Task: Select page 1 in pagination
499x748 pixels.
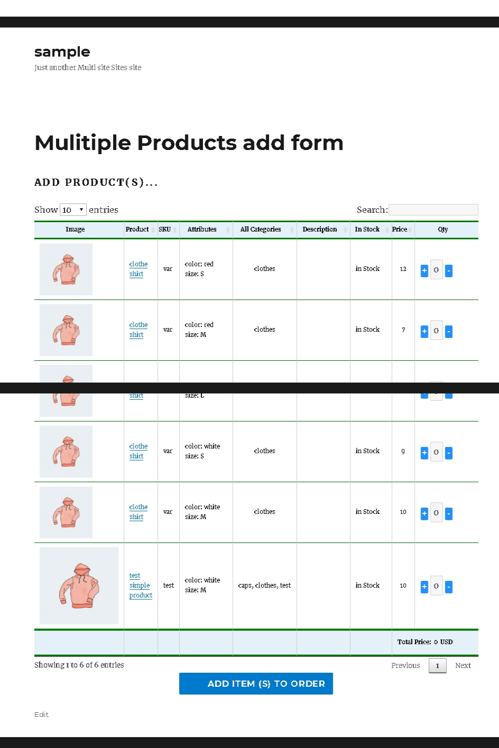Action: pos(437,665)
